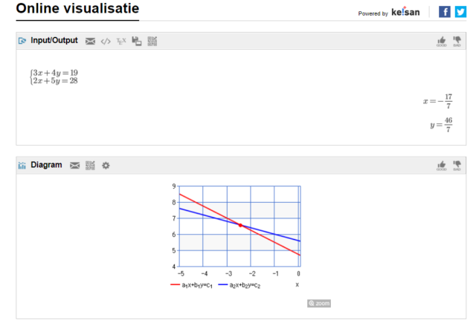The height and width of the screenshot is (326, 476).
Task: Give Diagram a thumbs down
Action: point(457,166)
